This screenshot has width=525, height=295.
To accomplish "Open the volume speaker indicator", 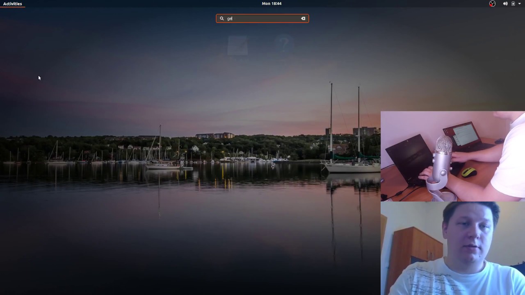I will 505,4.
